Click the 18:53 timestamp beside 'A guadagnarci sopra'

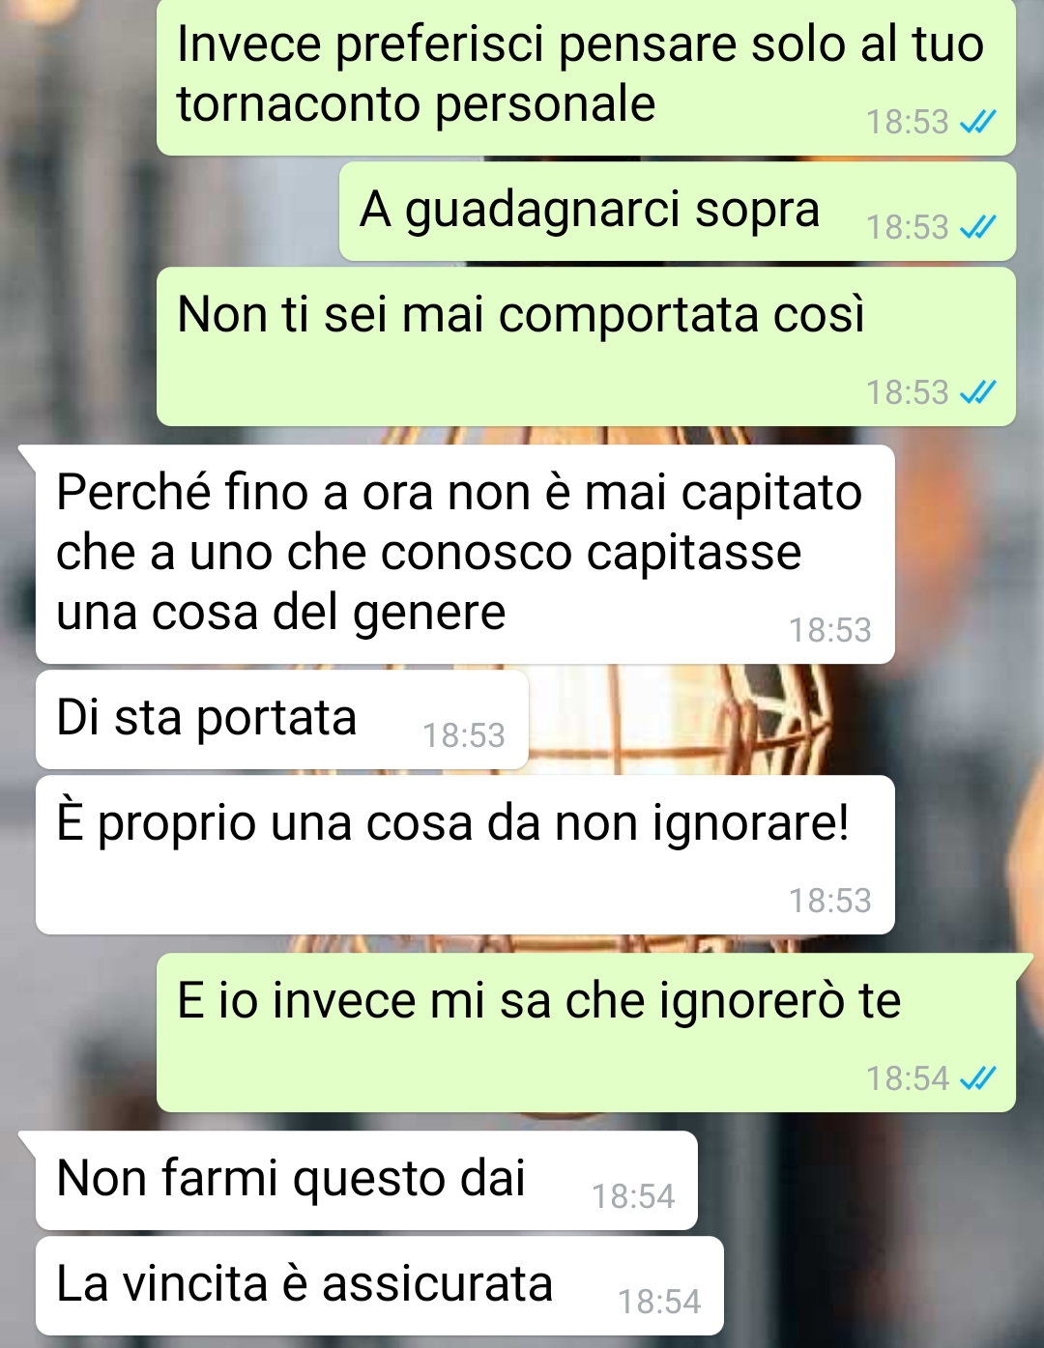(x=908, y=227)
